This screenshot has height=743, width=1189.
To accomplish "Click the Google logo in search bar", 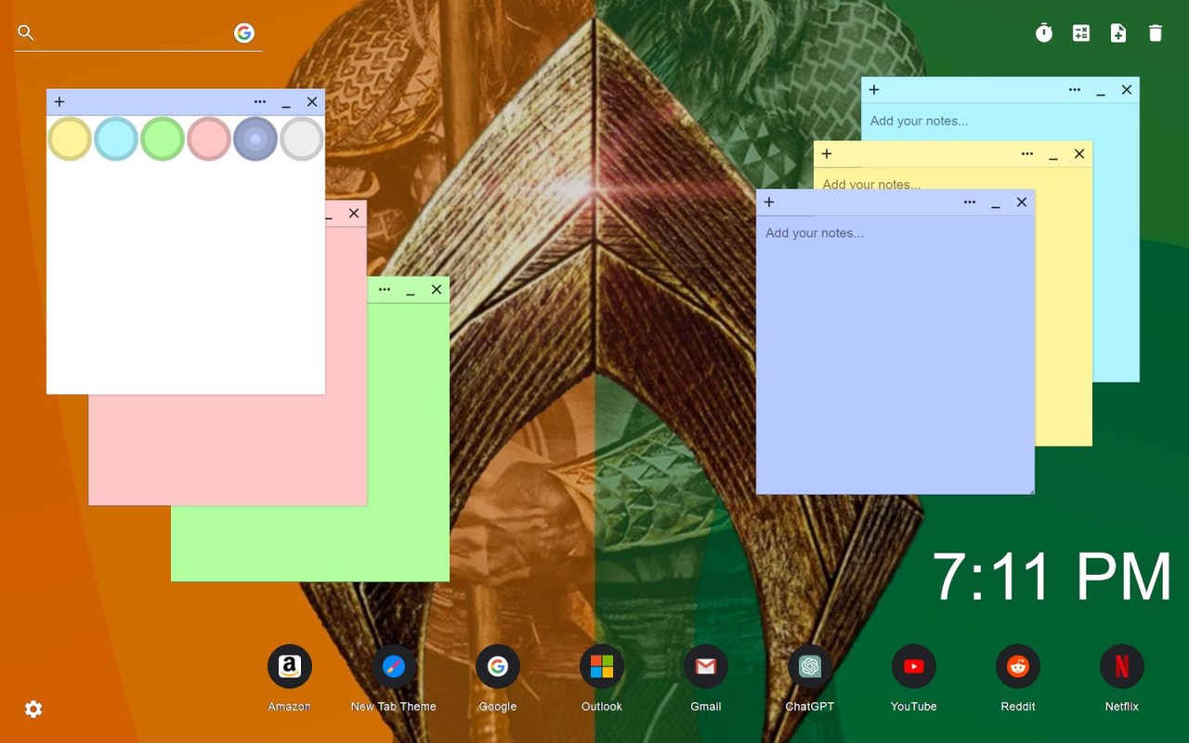I will click(x=244, y=33).
